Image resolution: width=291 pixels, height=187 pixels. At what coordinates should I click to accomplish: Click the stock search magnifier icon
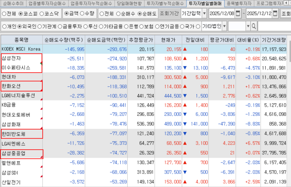coord(254,26)
